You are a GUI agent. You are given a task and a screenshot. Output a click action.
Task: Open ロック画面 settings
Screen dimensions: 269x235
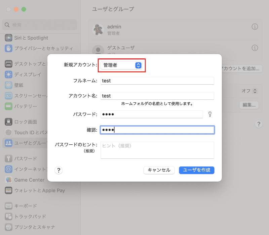point(21,122)
